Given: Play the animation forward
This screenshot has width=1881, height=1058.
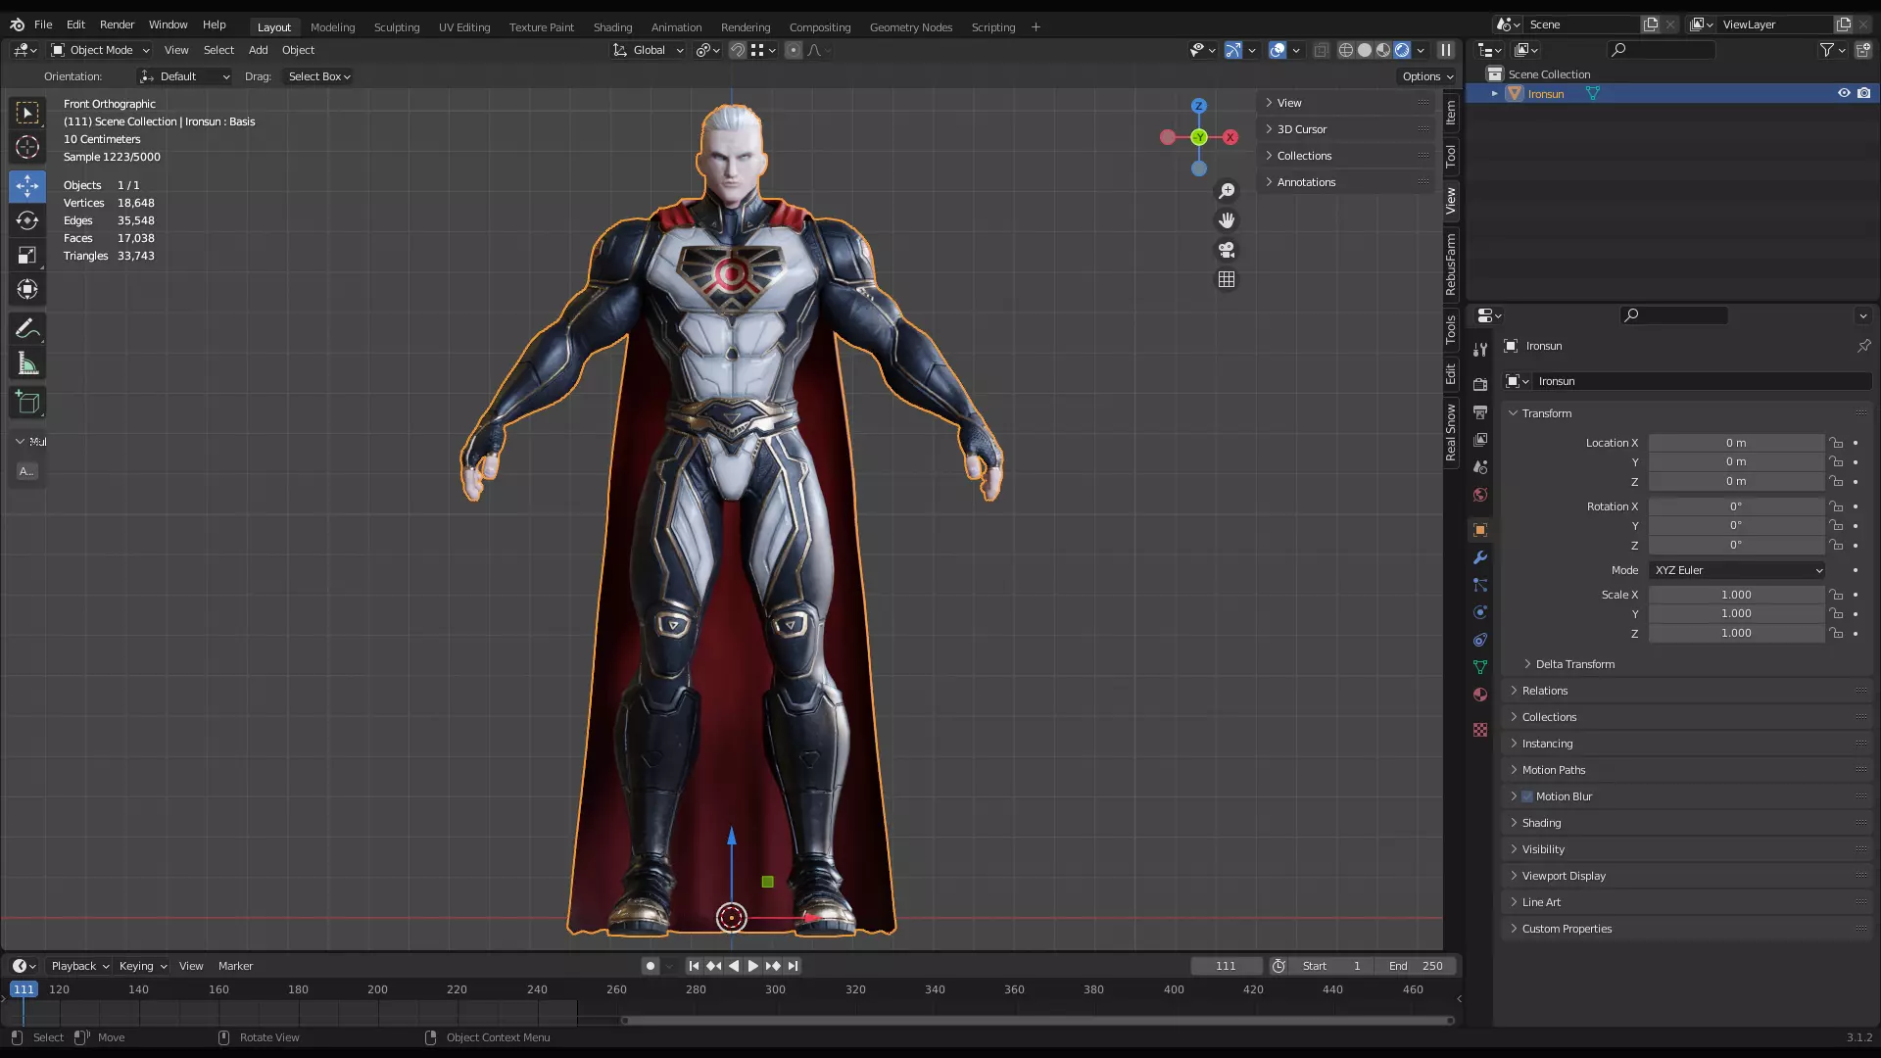Looking at the screenshot, I should [752, 966].
